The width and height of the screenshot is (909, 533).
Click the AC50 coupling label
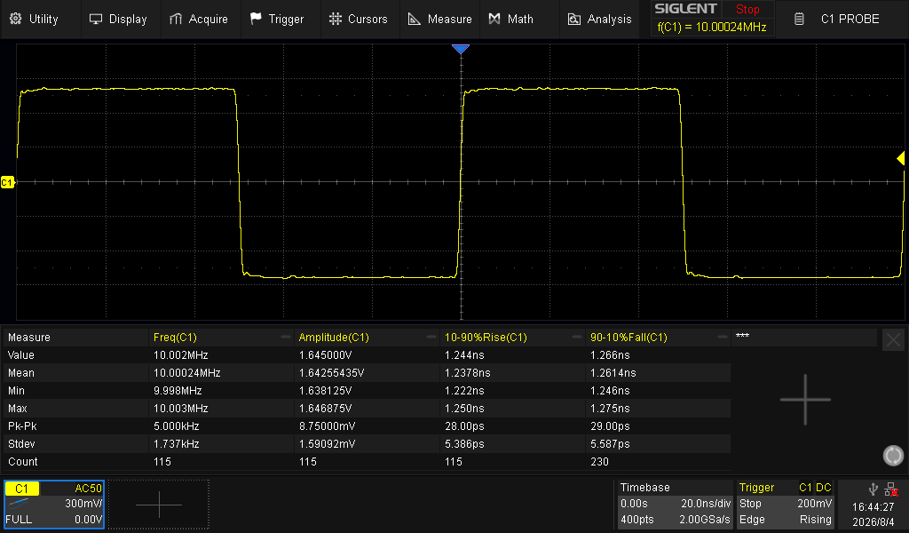pos(88,489)
